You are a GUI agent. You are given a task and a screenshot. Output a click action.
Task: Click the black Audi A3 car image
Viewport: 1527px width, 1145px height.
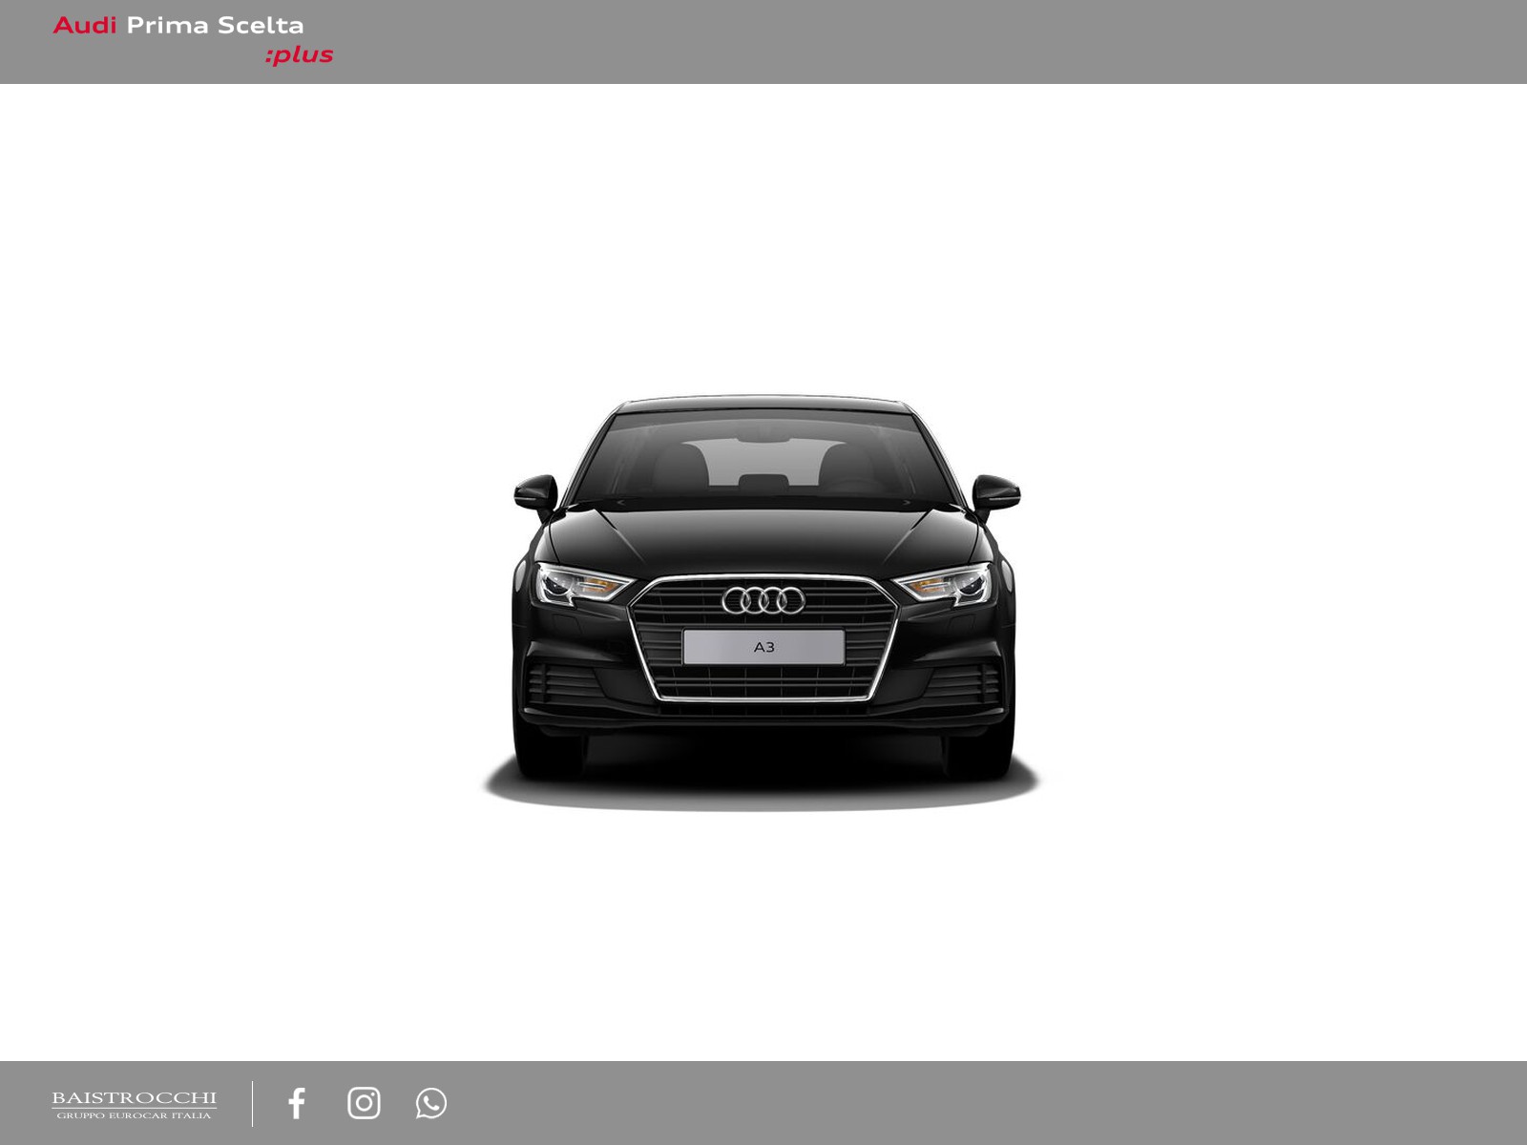pyautogui.click(x=763, y=602)
